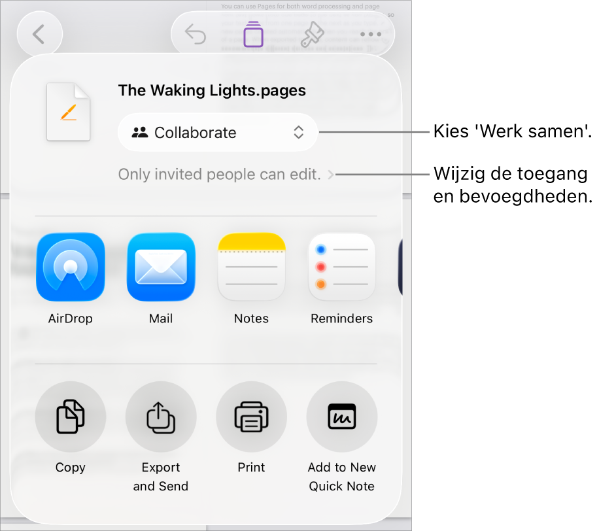Screen dimensions: 599x531
Task: Open the three-dot More menu
Action: point(371,35)
